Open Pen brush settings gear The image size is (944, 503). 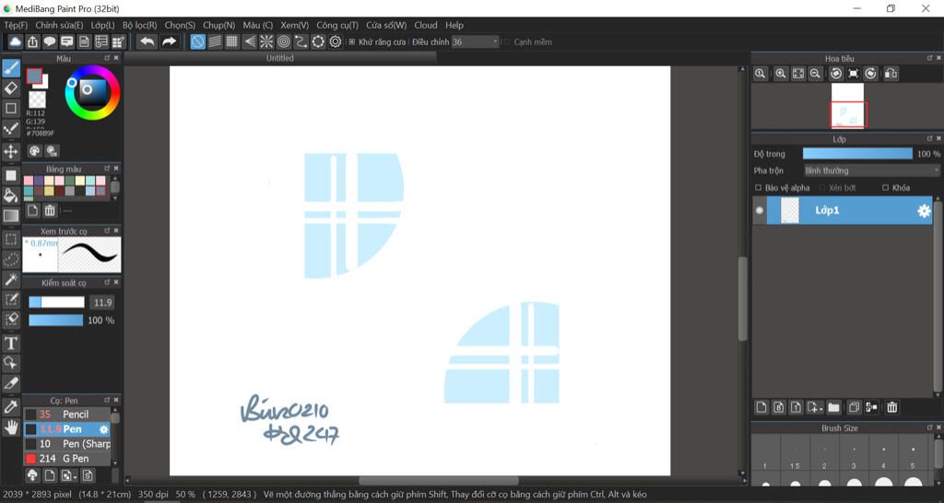pyautogui.click(x=104, y=429)
